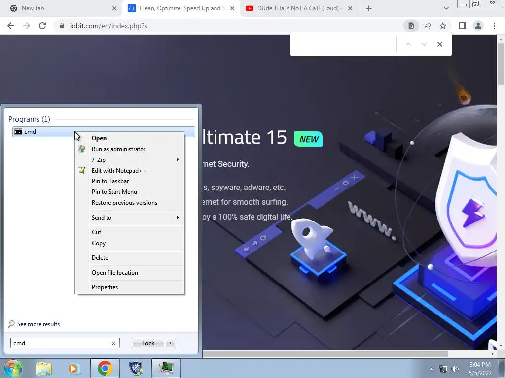The height and width of the screenshot is (378, 505).
Task: Bookmark this page star
Action: pyautogui.click(x=443, y=26)
